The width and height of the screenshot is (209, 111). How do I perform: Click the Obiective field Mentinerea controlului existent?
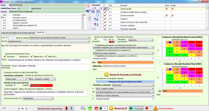point(128,66)
